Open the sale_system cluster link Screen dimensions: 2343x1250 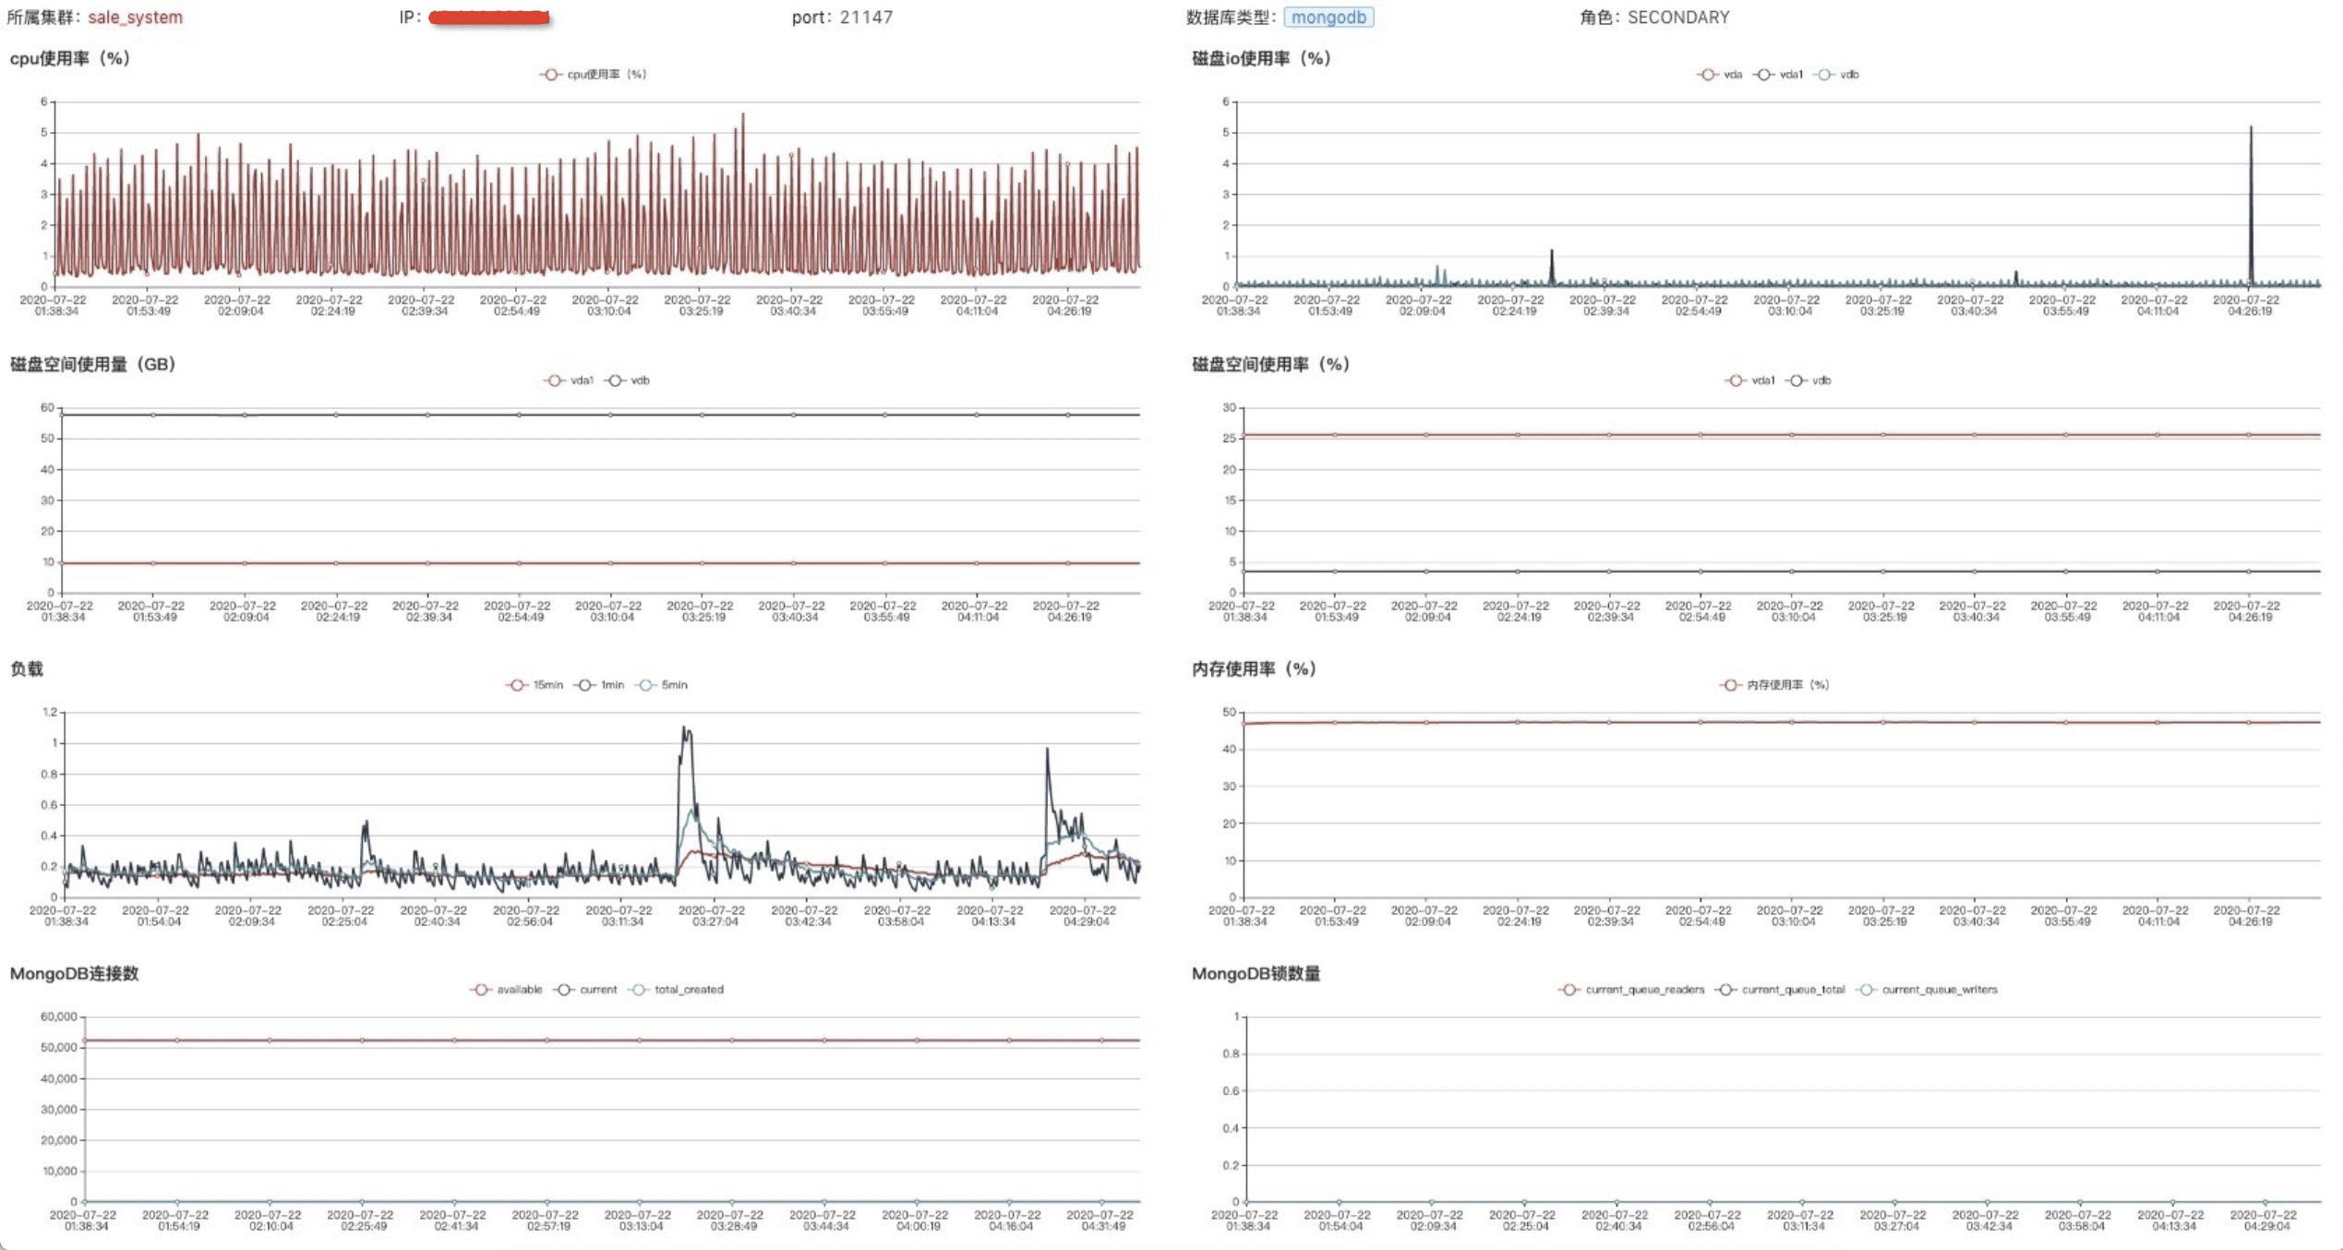click(x=135, y=17)
